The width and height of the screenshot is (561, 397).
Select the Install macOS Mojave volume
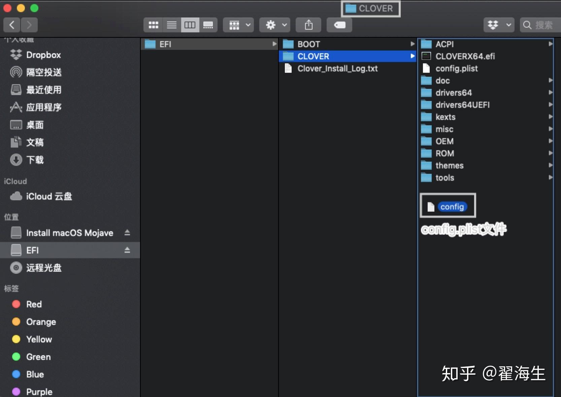click(x=70, y=233)
